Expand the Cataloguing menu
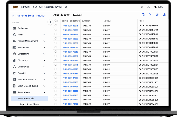 [x=44, y=54]
